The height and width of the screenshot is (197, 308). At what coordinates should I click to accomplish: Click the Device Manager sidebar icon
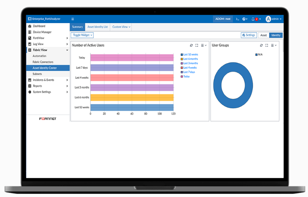[x=30, y=32]
